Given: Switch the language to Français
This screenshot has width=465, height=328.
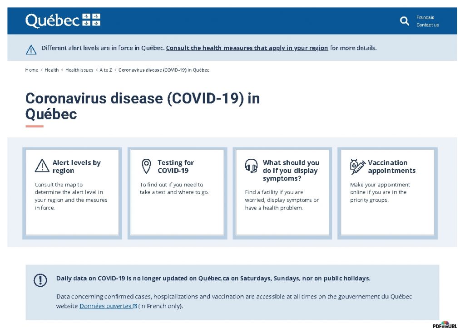Looking at the screenshot, I should pos(425,17).
